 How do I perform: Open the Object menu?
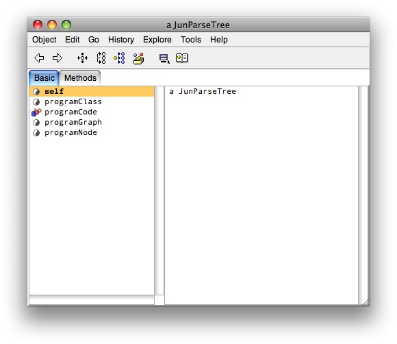coord(44,40)
